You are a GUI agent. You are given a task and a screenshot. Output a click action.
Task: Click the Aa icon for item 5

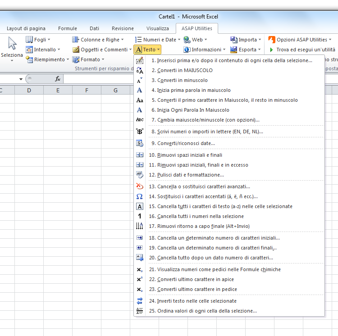(x=140, y=100)
